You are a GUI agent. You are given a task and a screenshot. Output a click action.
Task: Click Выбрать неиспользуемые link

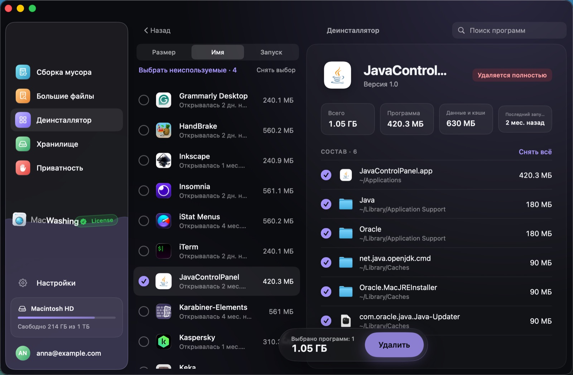188,70
